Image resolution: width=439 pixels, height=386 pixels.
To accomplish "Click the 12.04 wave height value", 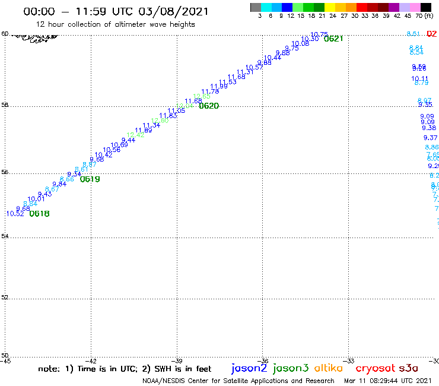I will pyautogui.click(x=184, y=106).
